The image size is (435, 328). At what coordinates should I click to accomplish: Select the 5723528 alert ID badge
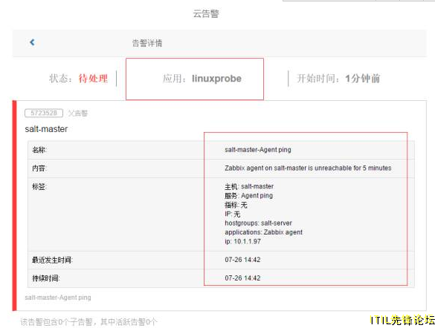44,113
